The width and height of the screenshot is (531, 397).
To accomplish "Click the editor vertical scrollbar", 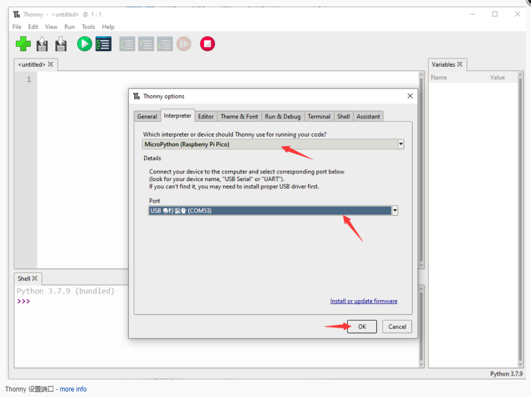I will 421,170.
